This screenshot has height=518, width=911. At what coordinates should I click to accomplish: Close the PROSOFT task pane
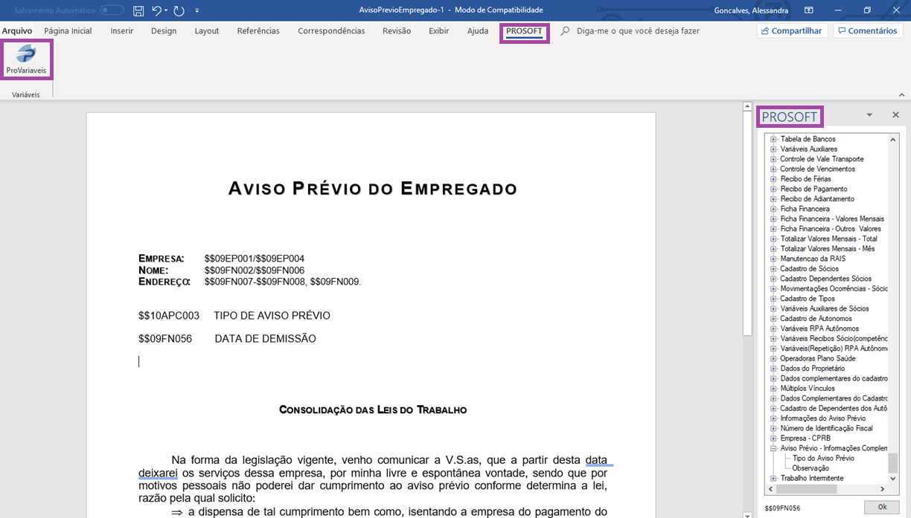point(895,115)
